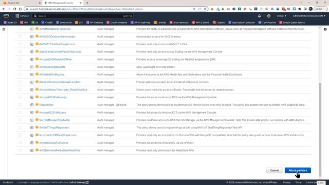Open the Route 53 bookmark
This screenshot has height=185, width=329.
[x=10, y=23]
